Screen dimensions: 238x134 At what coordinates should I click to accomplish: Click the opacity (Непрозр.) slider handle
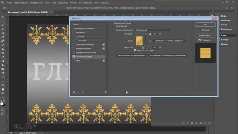150,34
